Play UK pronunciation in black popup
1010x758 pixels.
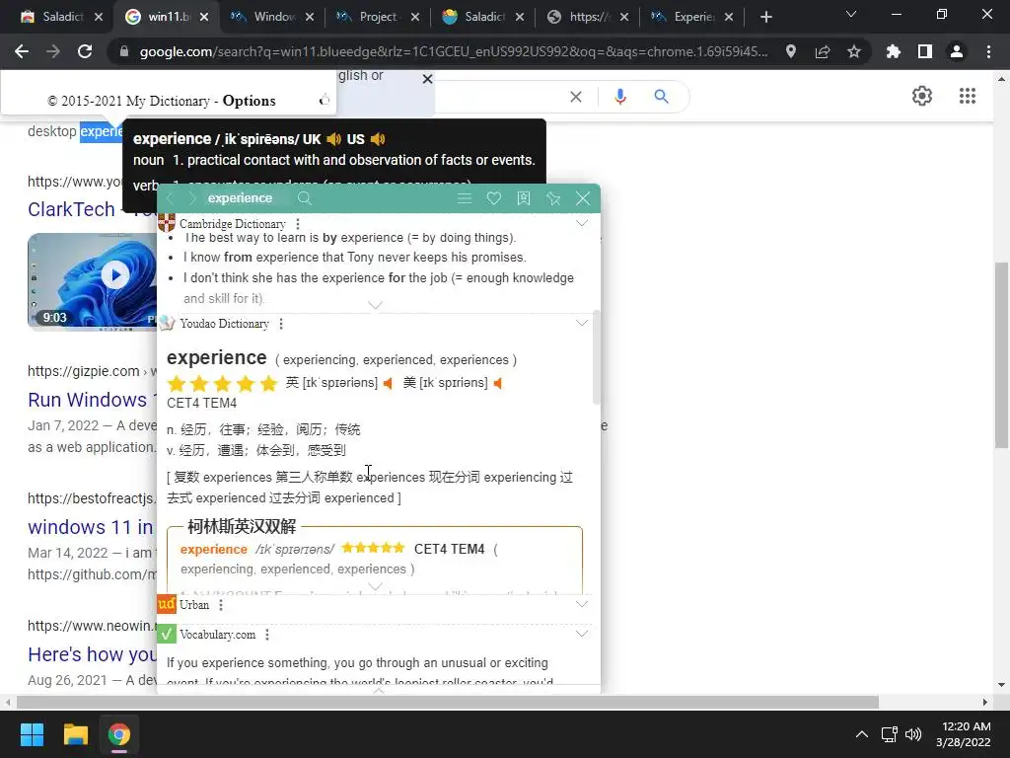[x=333, y=139]
